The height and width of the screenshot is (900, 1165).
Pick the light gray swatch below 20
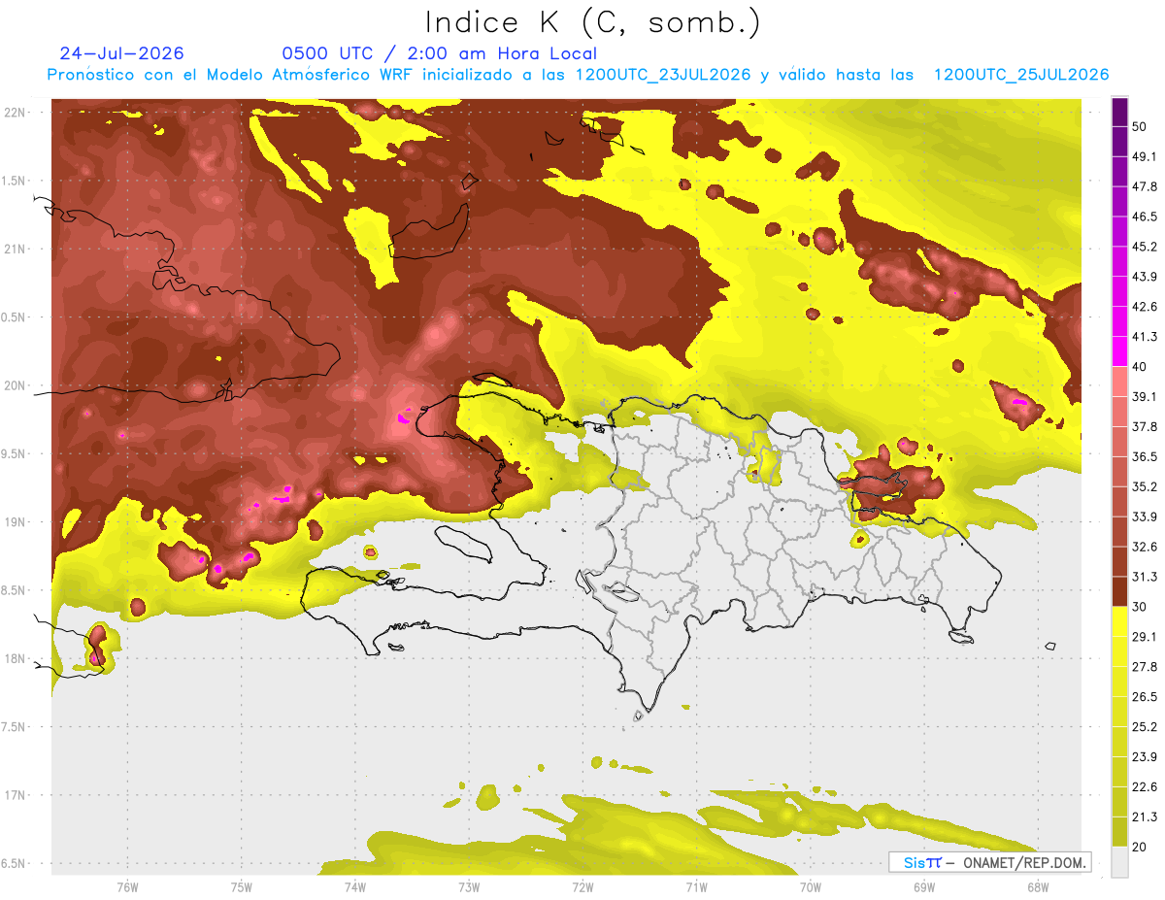(x=1119, y=861)
